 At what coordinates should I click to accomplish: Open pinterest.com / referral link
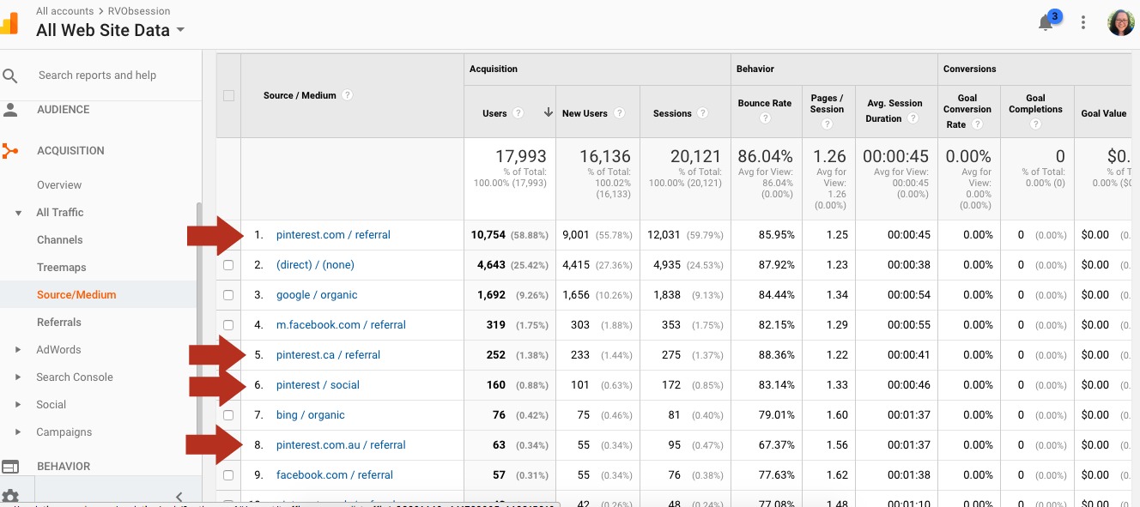[x=333, y=235]
